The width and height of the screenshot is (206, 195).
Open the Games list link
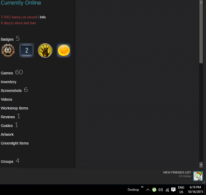7,73
